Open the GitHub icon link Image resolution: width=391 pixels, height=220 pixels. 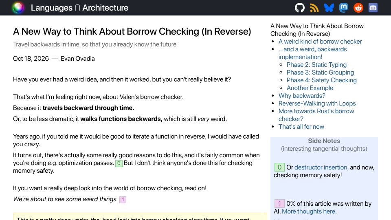299,8
